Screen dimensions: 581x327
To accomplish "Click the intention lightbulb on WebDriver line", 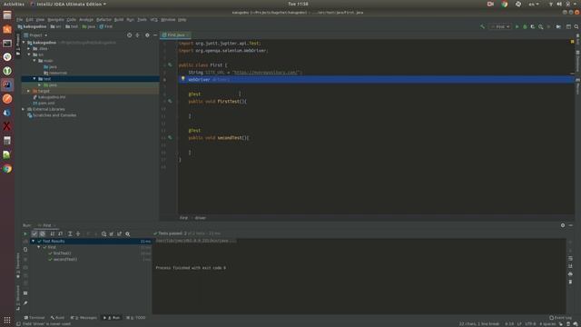I will point(183,79).
